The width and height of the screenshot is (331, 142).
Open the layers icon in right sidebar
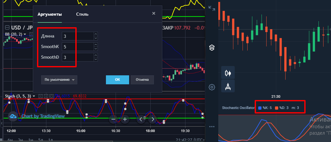coord(212,48)
